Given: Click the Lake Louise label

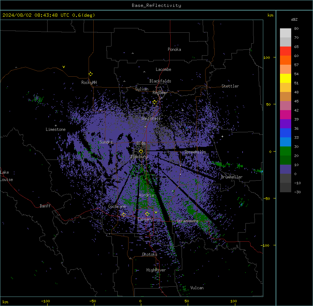Looking at the screenshot, I should pos(7,176).
